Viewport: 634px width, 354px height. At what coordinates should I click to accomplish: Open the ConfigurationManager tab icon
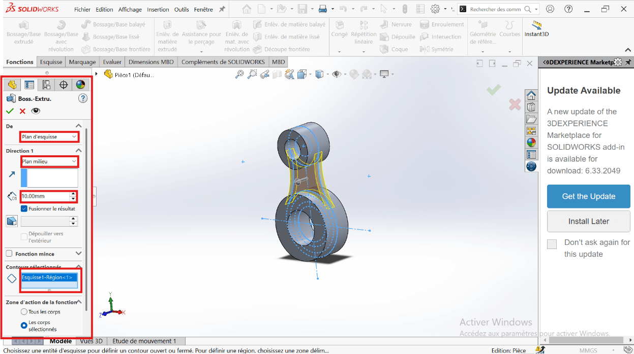(x=46, y=85)
